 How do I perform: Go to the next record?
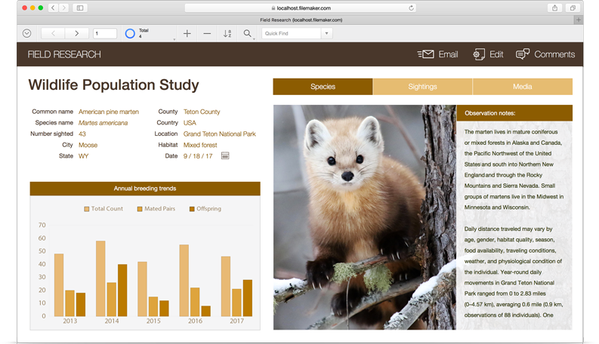(76, 33)
